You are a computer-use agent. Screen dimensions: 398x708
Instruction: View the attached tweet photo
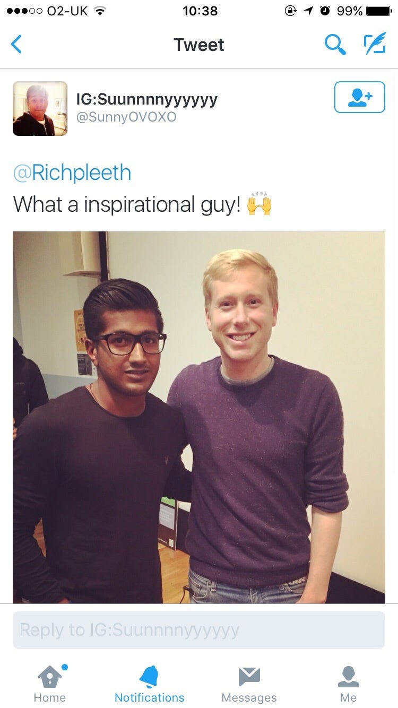click(x=199, y=417)
